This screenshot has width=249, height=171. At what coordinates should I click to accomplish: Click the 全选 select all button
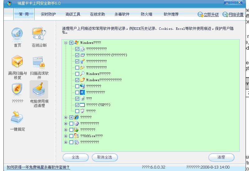76,157
